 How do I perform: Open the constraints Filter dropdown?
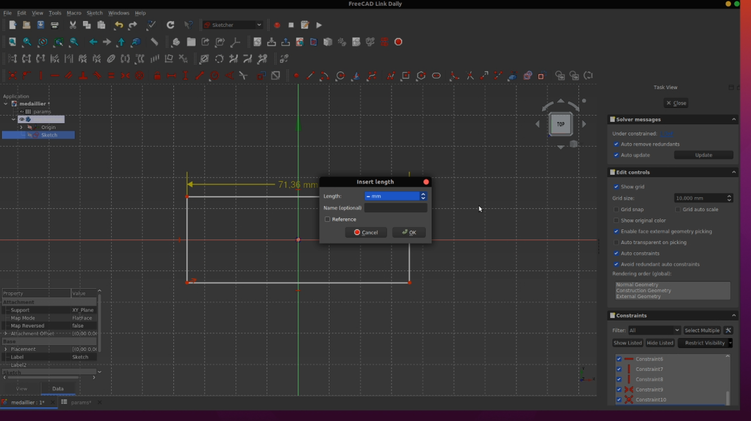tap(654, 330)
